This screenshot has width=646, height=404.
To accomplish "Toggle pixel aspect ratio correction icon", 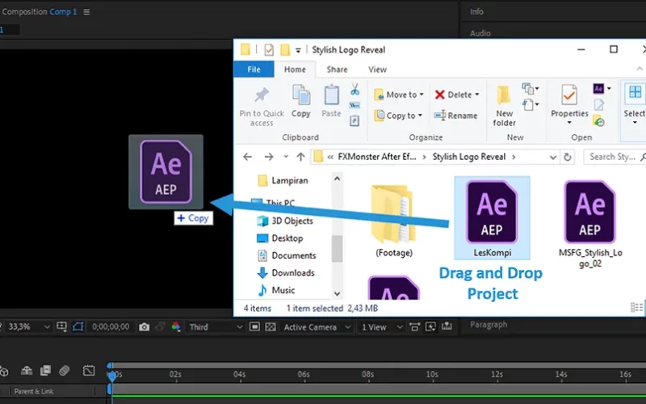I will click(414, 327).
